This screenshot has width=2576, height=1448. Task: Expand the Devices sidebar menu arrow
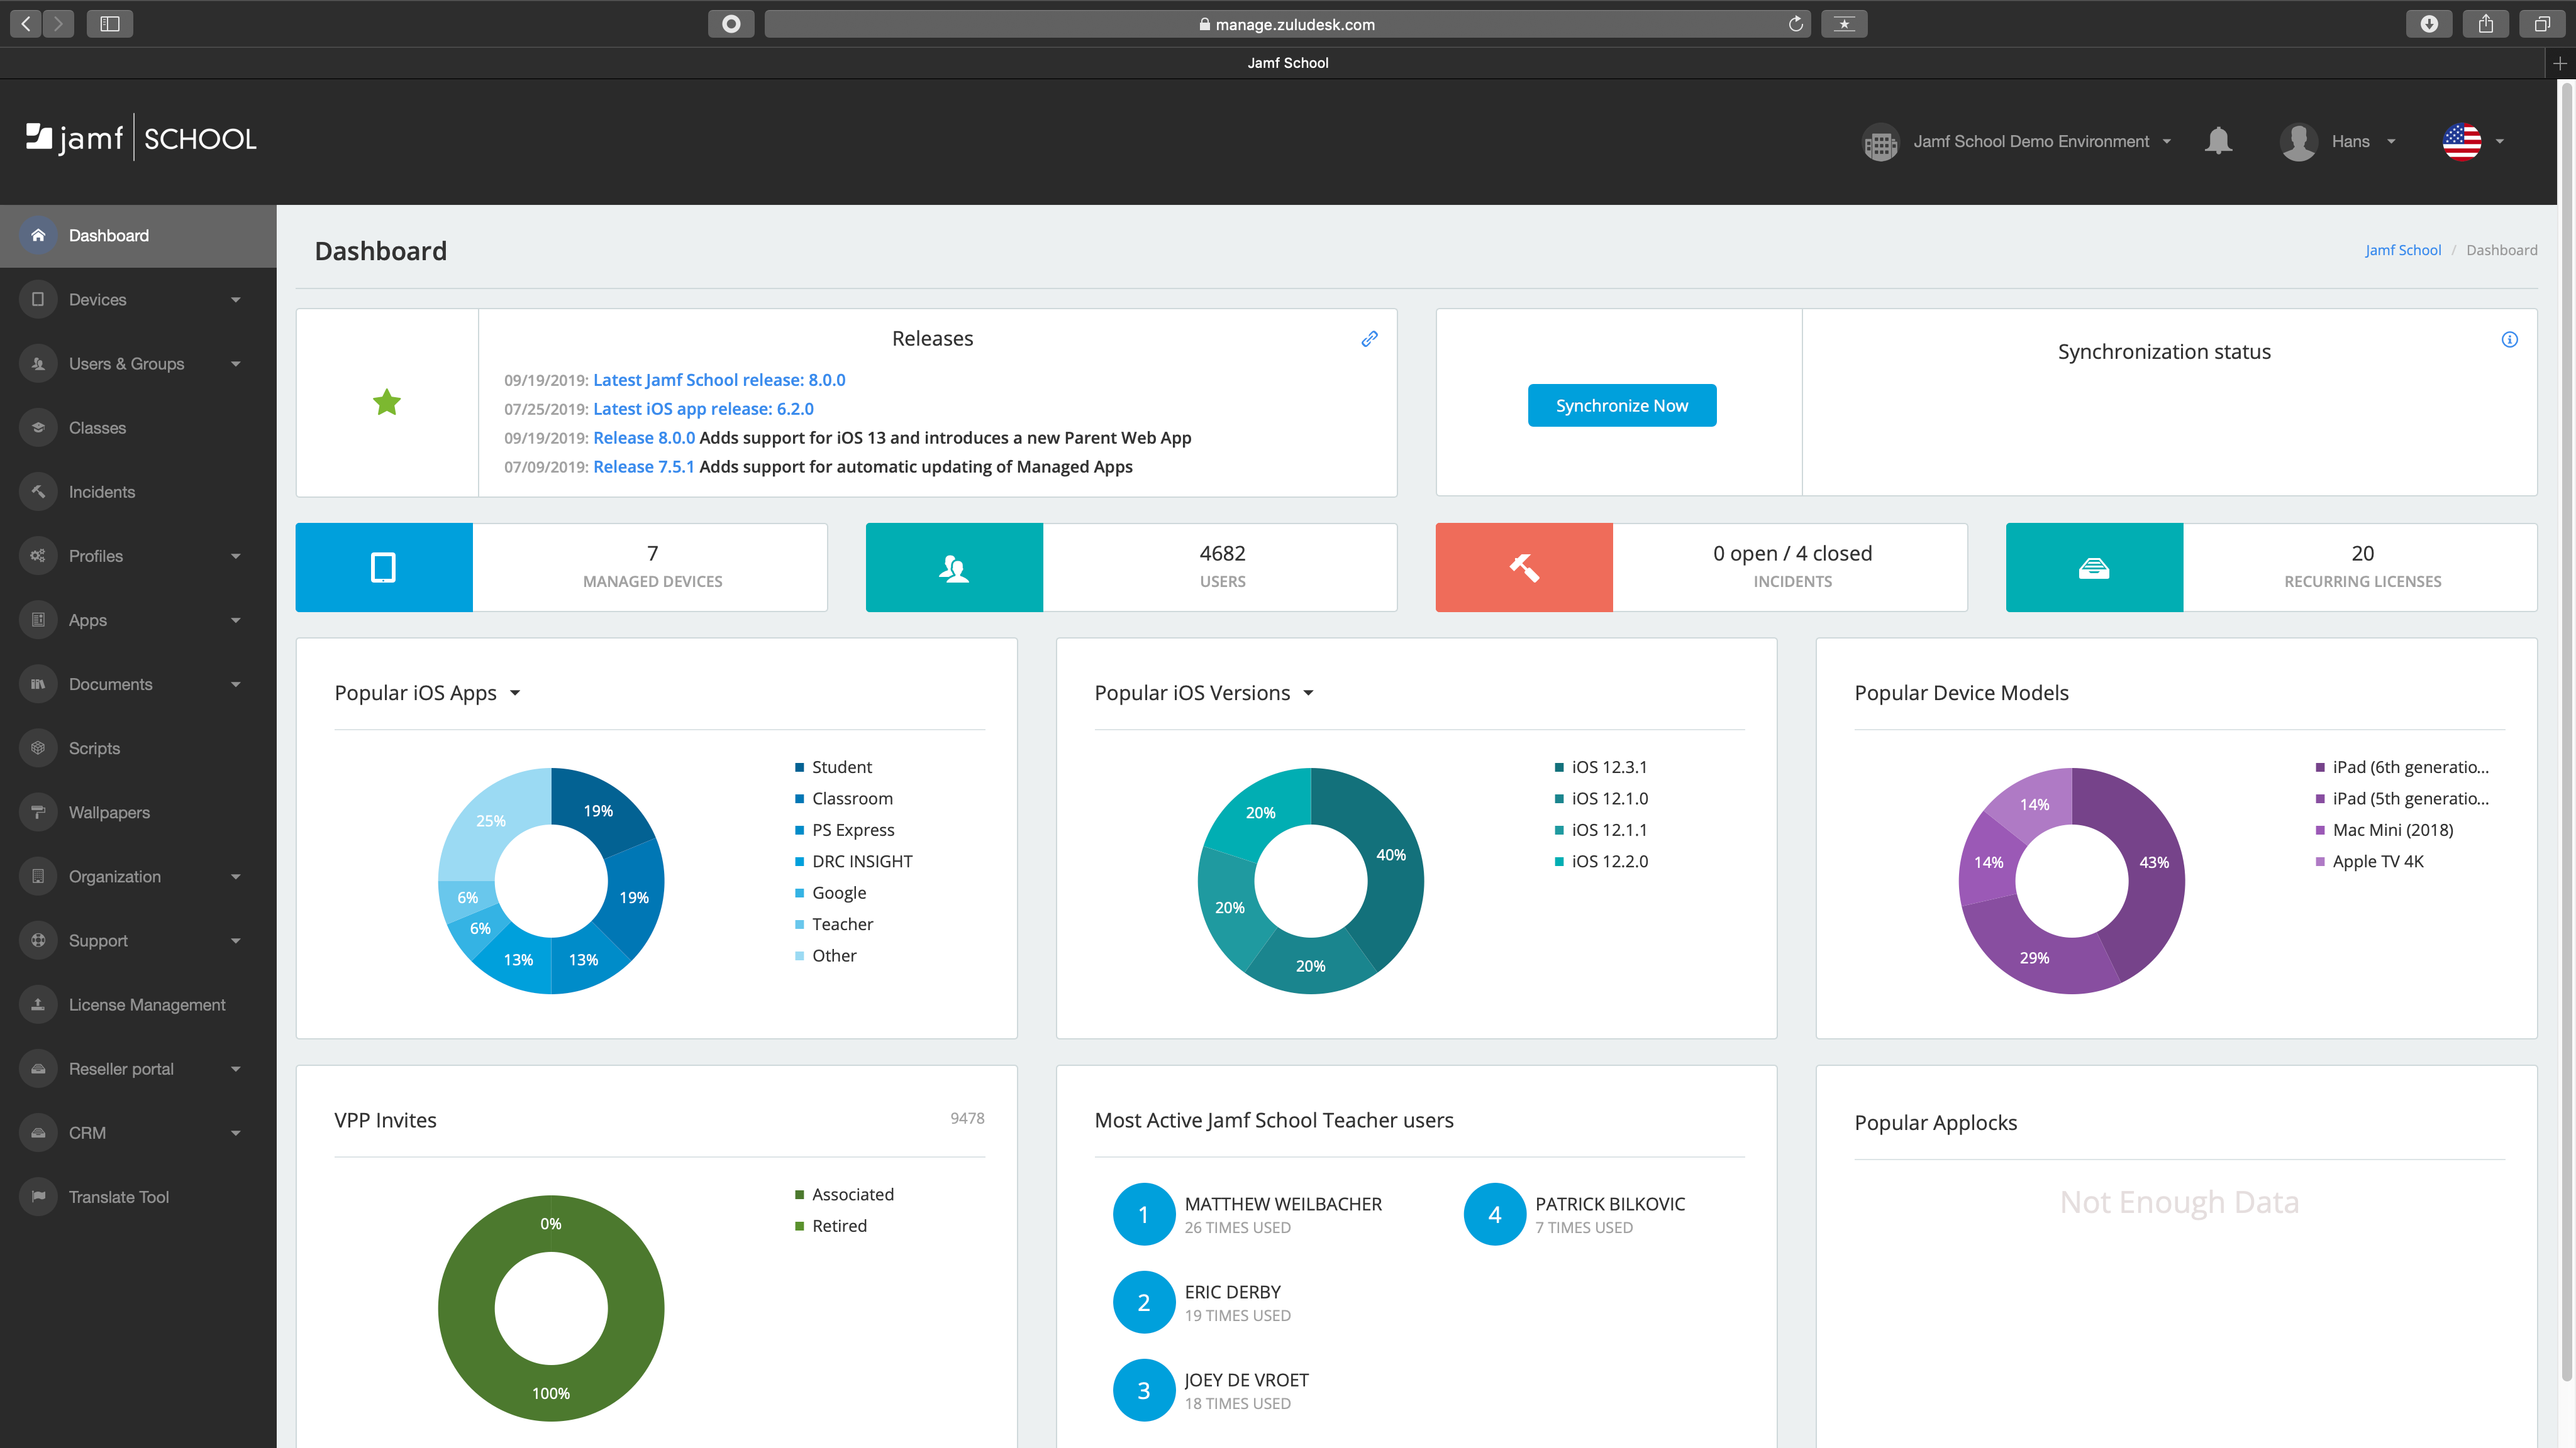[236, 300]
